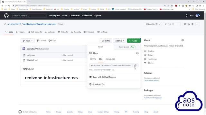Switch to GitHub CLI clone option
Screen dimensions: 206x115
click(110, 59)
